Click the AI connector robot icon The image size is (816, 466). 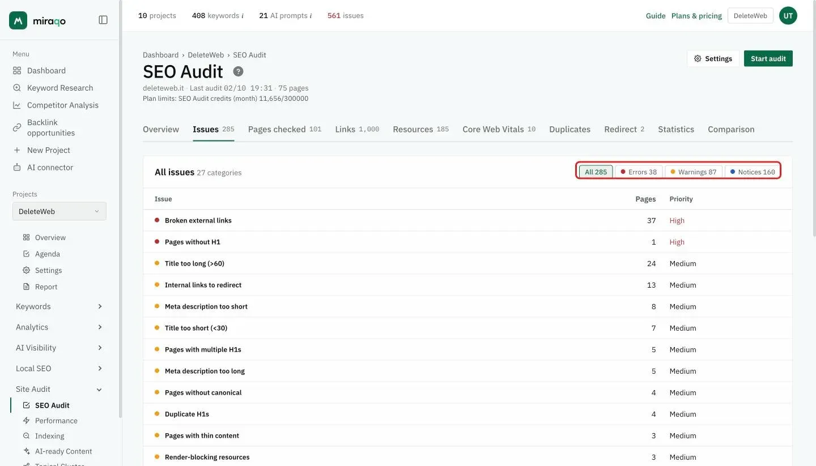click(x=17, y=168)
